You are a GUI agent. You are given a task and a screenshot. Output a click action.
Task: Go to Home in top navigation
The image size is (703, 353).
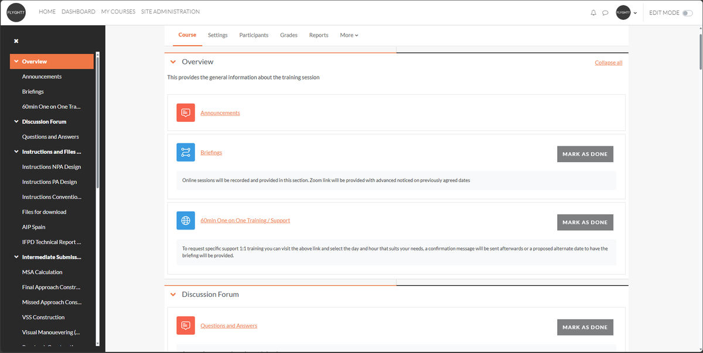(x=47, y=12)
